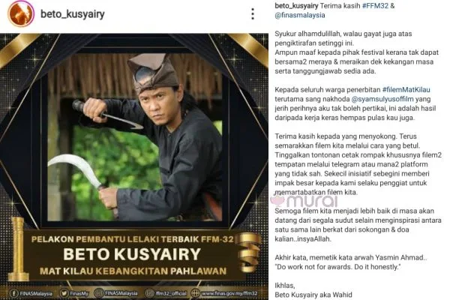
Task: Click the Instagram icon beside FINASMalaysia
Action: point(99,293)
